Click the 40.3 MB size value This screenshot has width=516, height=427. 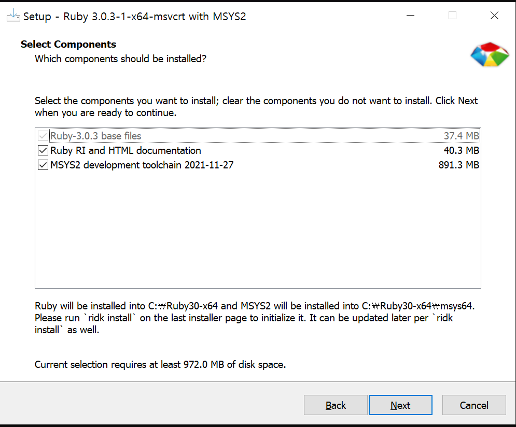(461, 151)
